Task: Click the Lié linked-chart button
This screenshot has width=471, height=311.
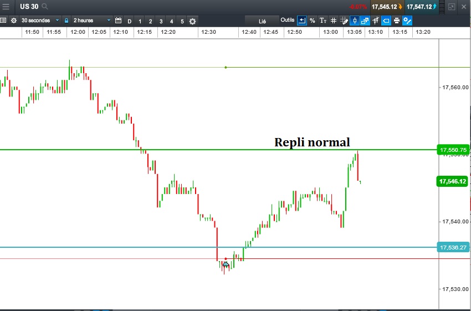Action: coord(262,21)
